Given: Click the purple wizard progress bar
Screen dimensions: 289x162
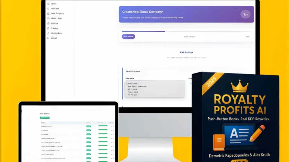Looking at the screenshot, I should [x=143, y=31].
